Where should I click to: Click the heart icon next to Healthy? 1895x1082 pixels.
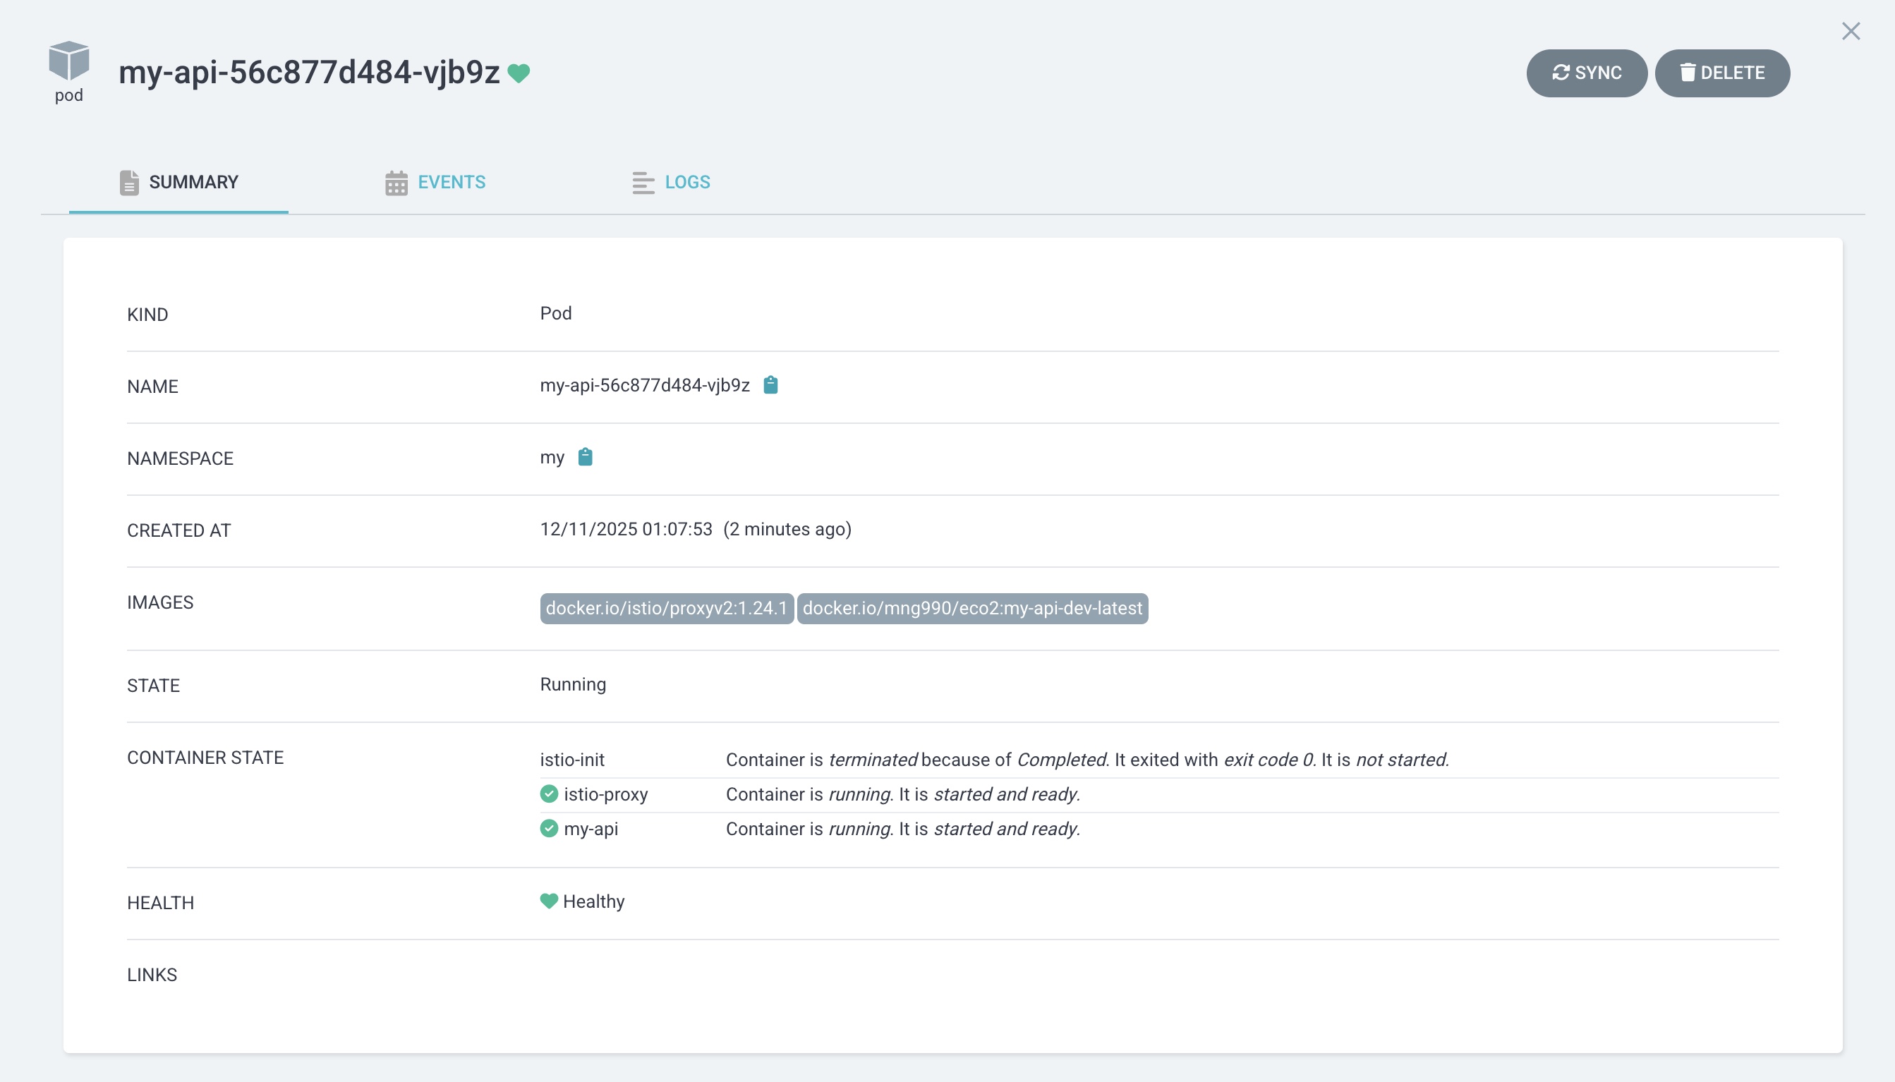(549, 901)
